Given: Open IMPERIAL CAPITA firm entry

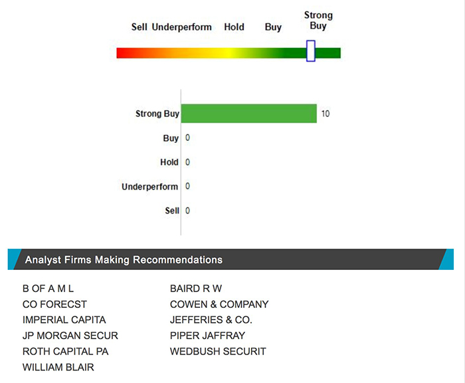Looking at the screenshot, I should 64,320.
